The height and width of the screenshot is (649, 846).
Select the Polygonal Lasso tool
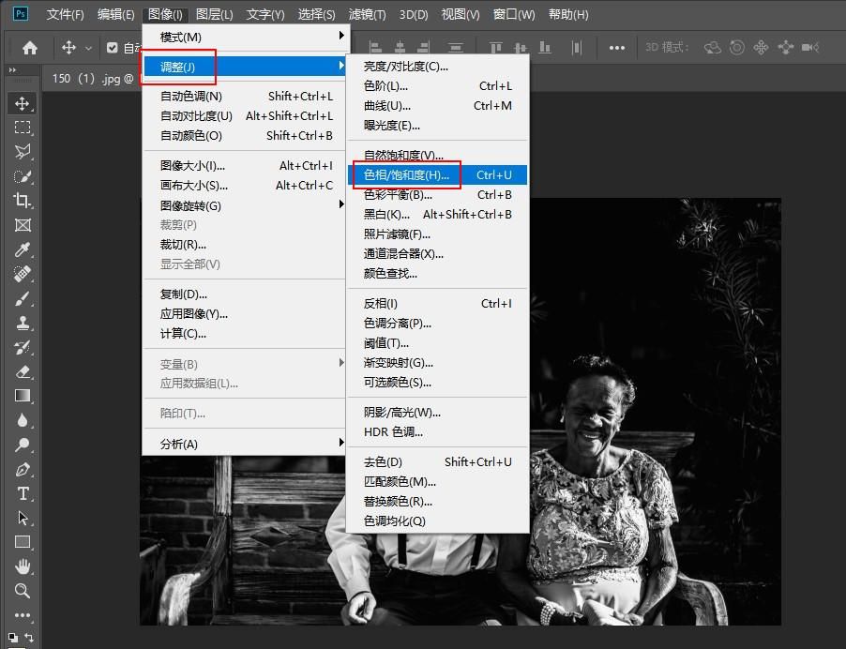[x=23, y=152]
